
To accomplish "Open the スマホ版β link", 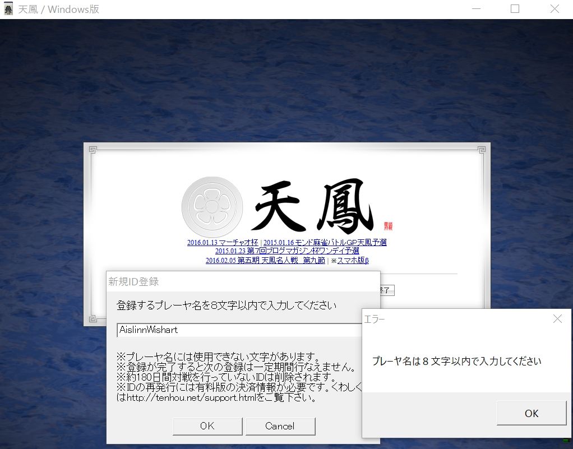I will [353, 261].
